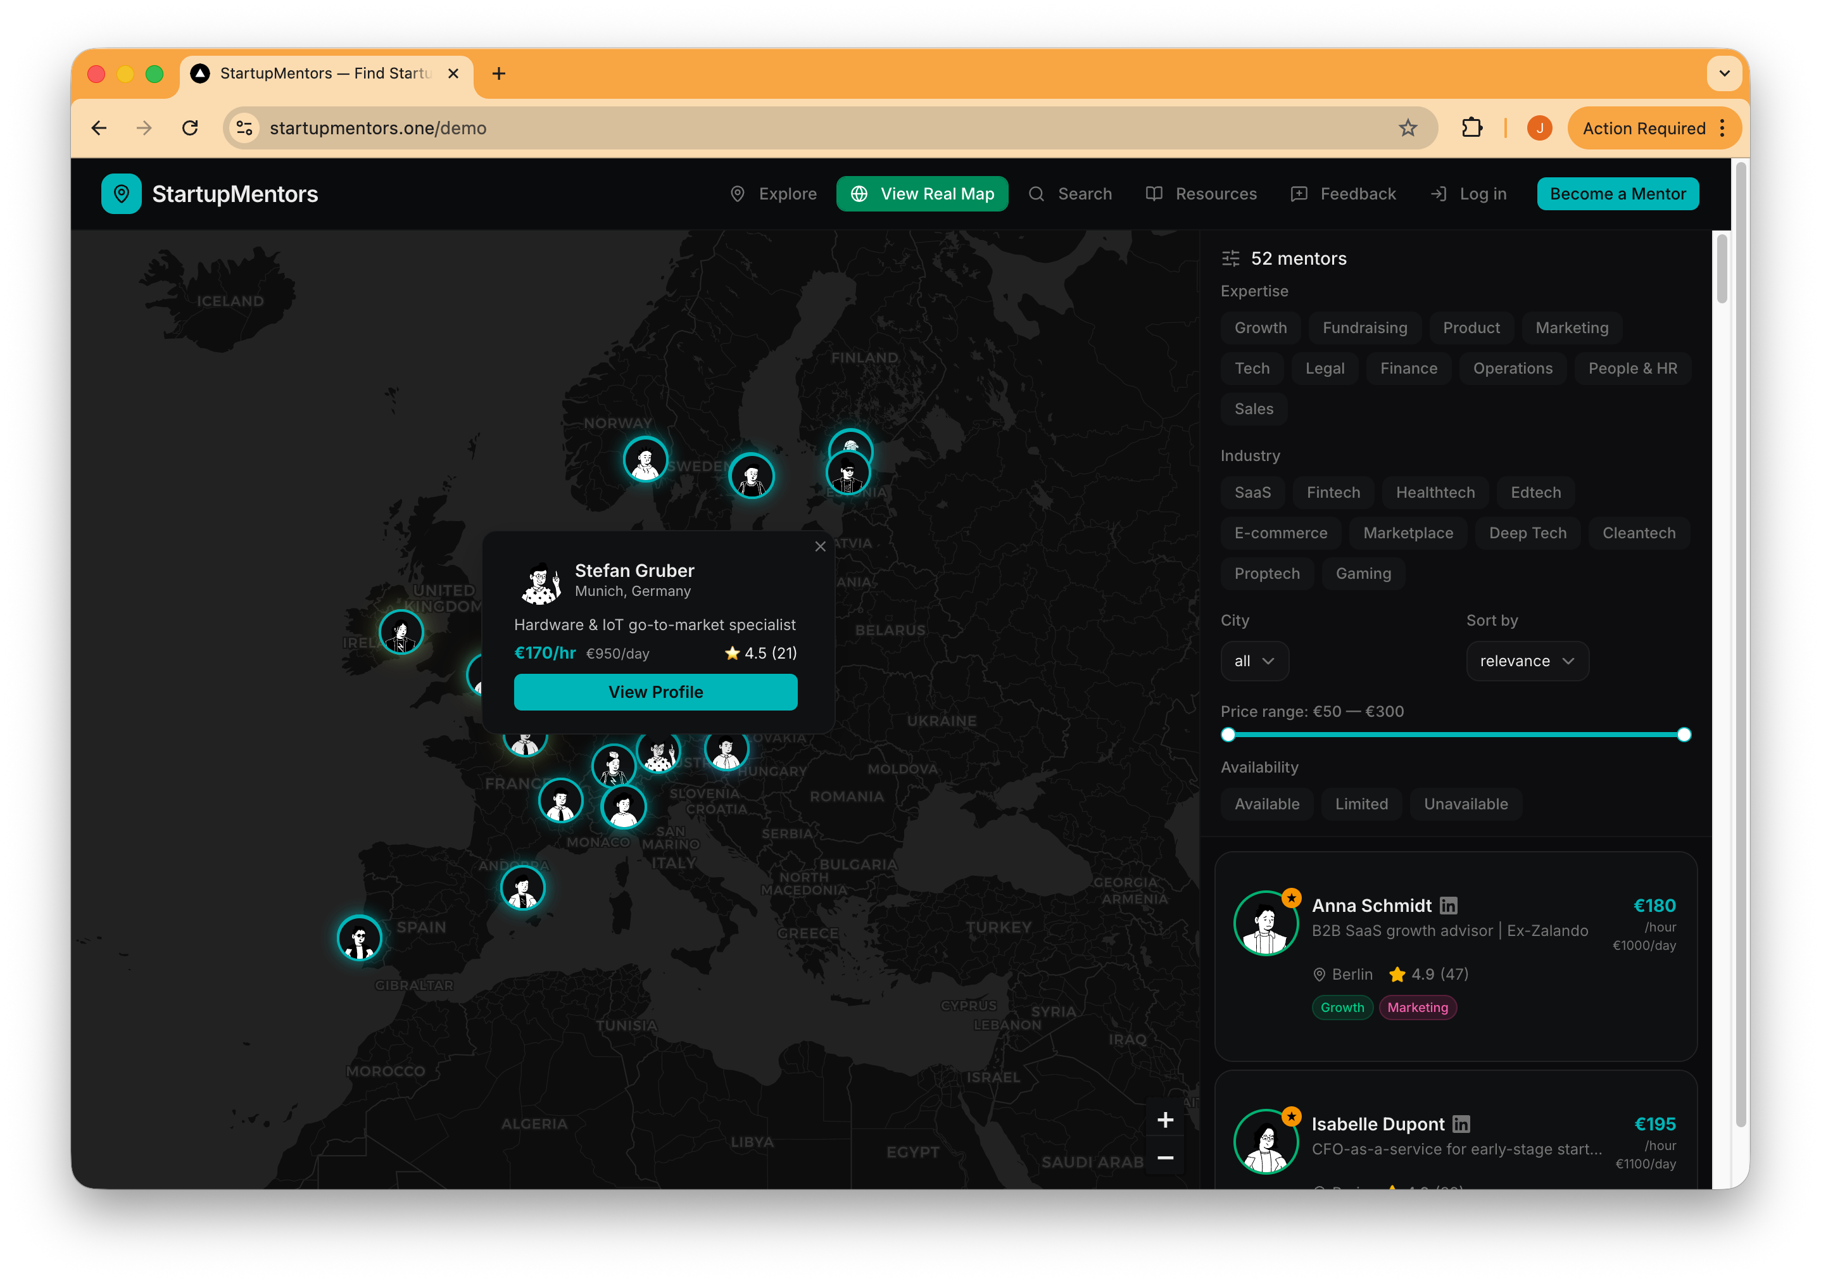Click the View Real Map button
This screenshot has height=1283, width=1821.
pos(922,194)
